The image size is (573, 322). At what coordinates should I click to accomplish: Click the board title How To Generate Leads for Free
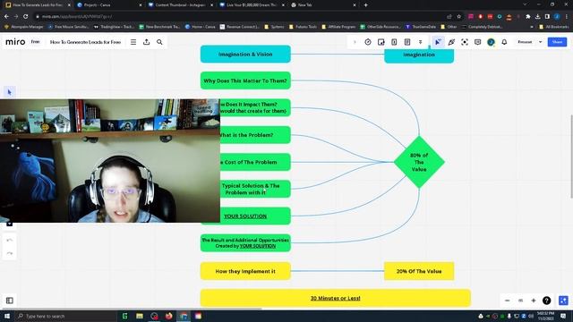tap(85, 42)
